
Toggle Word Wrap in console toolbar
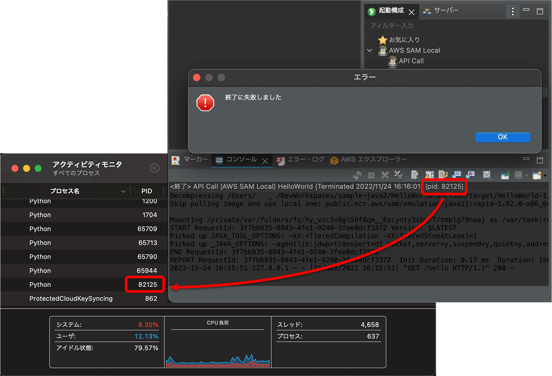(443, 175)
